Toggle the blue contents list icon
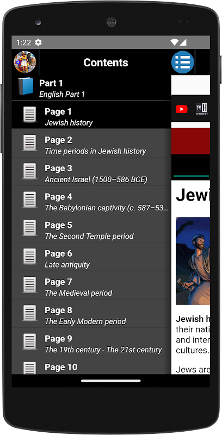Screen dimensions: 222x435 [183, 62]
